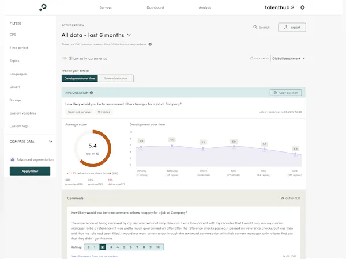Screen dimensions: 346x259
Task: Select rating 2 in rating scale
Action: (x=103, y=247)
